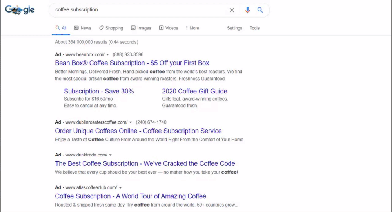
Task: Switch to the Videos tab
Action: [169, 28]
